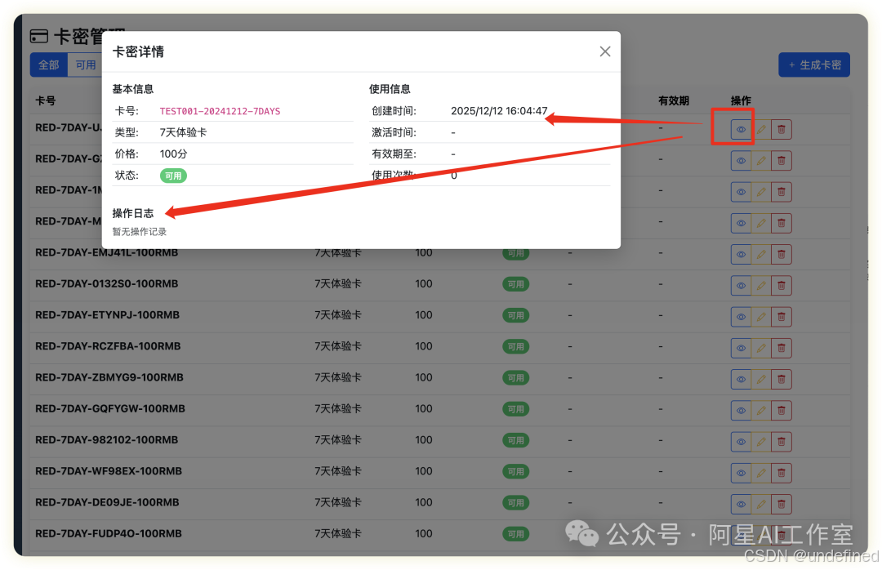Edit RED-7DAY-ZBMYG9-100RMB using the pencil icon

761,379
